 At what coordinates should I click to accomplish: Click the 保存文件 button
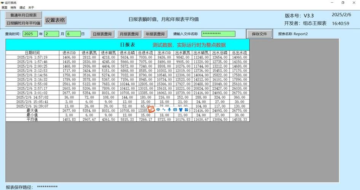tap(260, 34)
